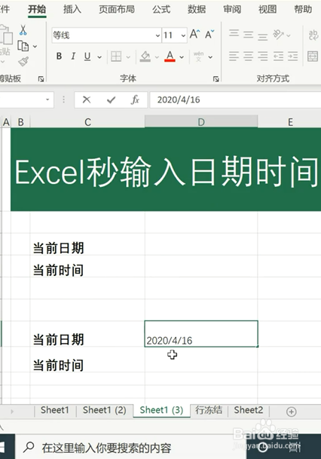The image size is (321, 459).
Task: Increase indent
Action: [x=292, y=56]
